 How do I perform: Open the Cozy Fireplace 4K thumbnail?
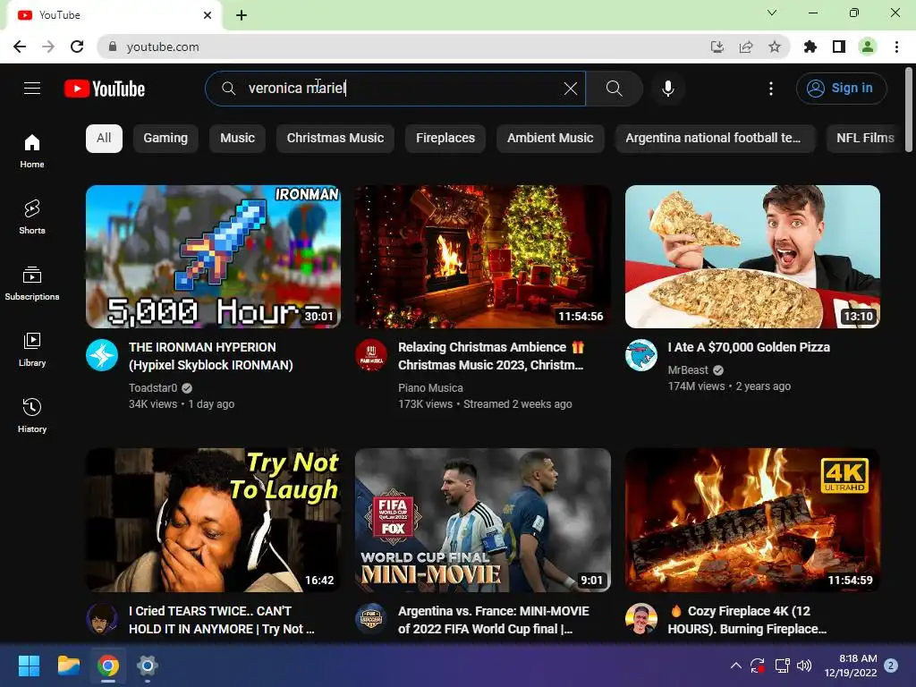(x=752, y=520)
